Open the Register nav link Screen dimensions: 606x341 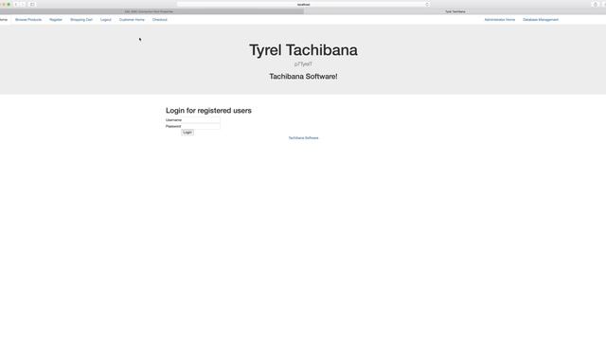[56, 20]
